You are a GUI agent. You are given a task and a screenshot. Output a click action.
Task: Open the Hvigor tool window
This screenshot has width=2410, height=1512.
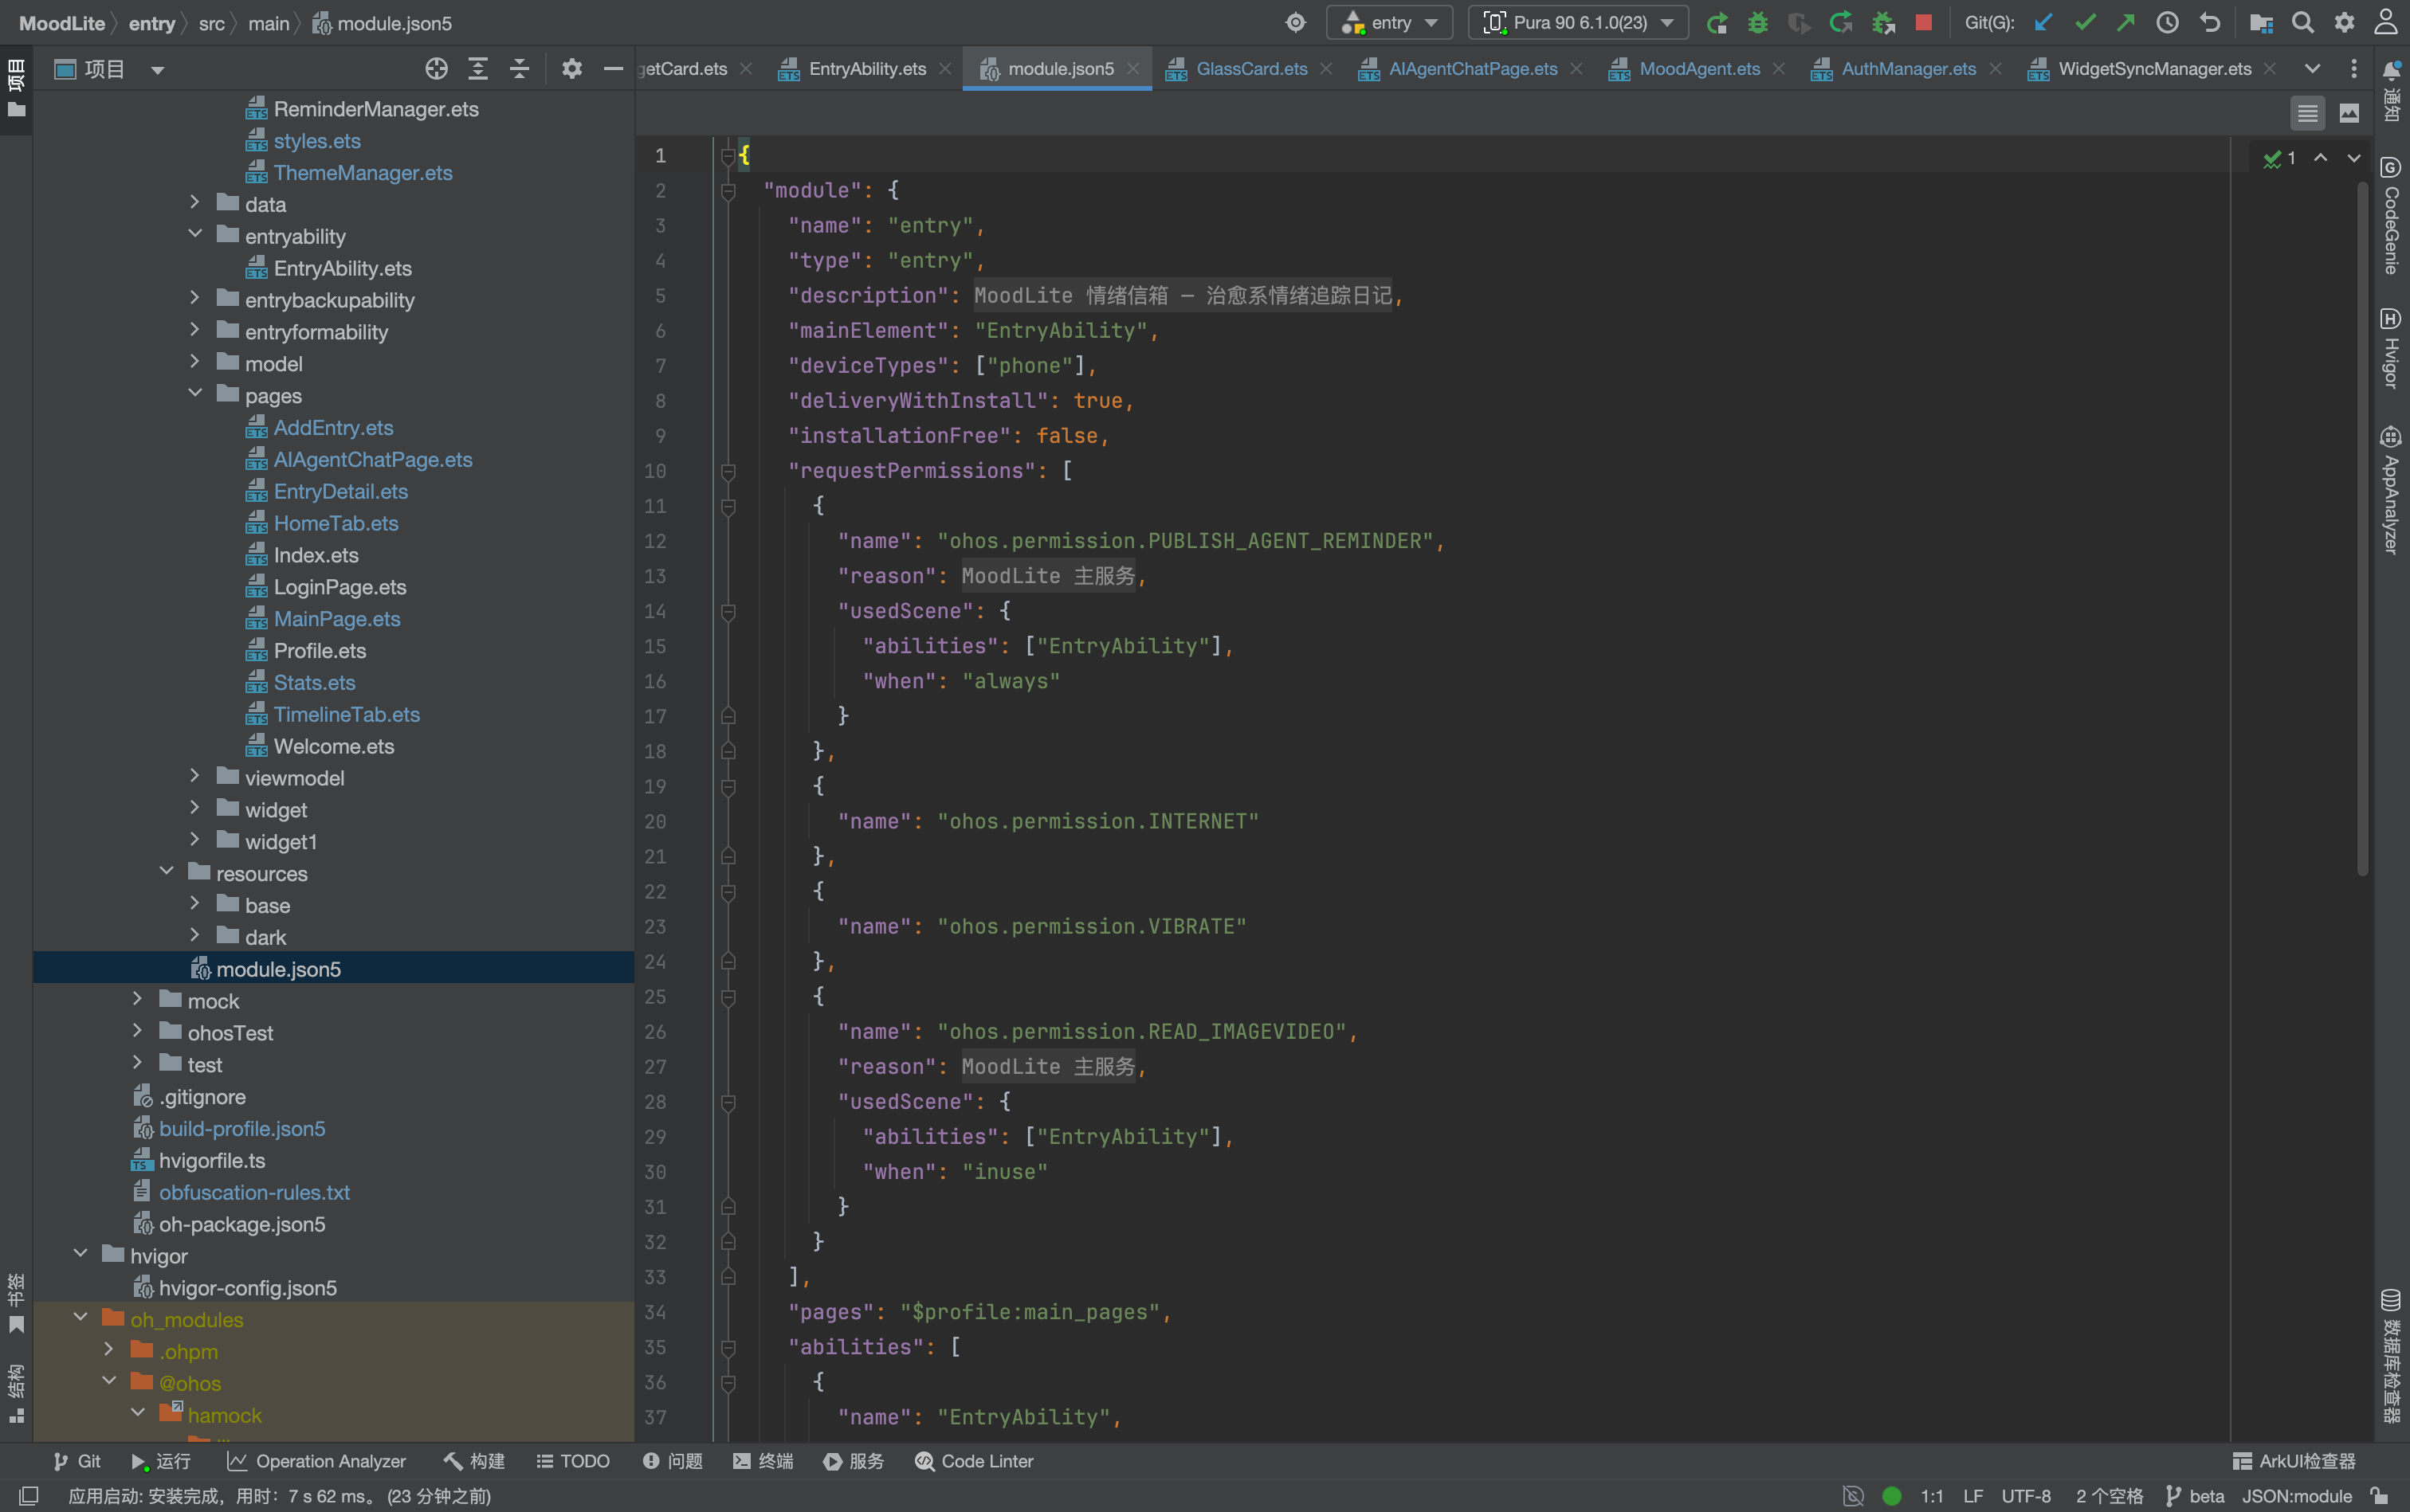point(2391,349)
